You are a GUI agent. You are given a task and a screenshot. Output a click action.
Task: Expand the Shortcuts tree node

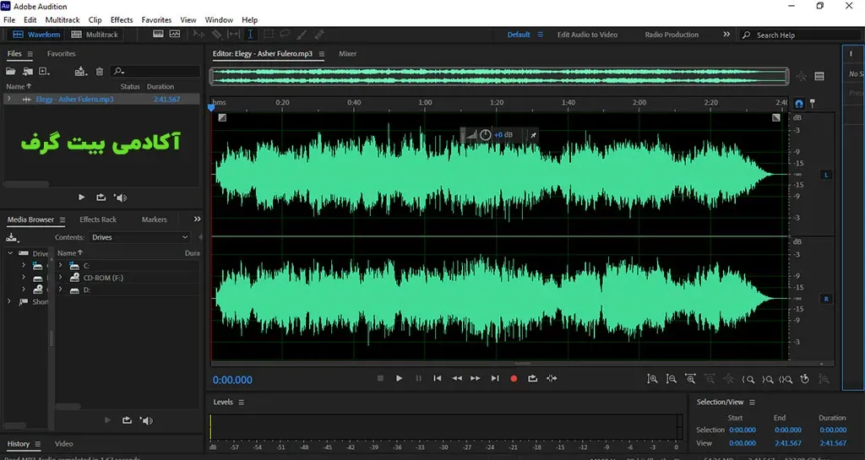pos(8,301)
